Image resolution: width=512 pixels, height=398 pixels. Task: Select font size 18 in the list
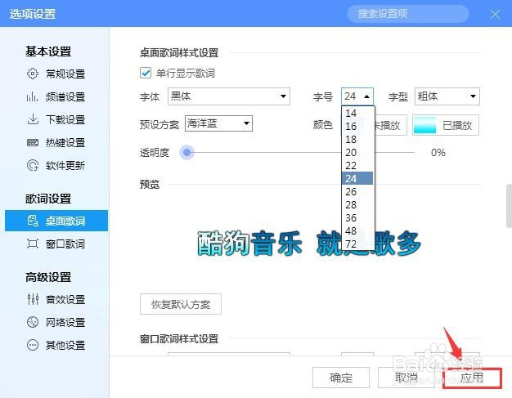point(357,139)
